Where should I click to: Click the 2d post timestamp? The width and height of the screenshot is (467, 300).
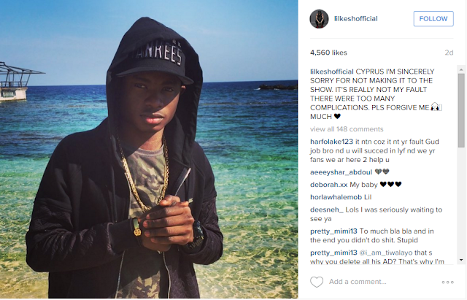(449, 53)
